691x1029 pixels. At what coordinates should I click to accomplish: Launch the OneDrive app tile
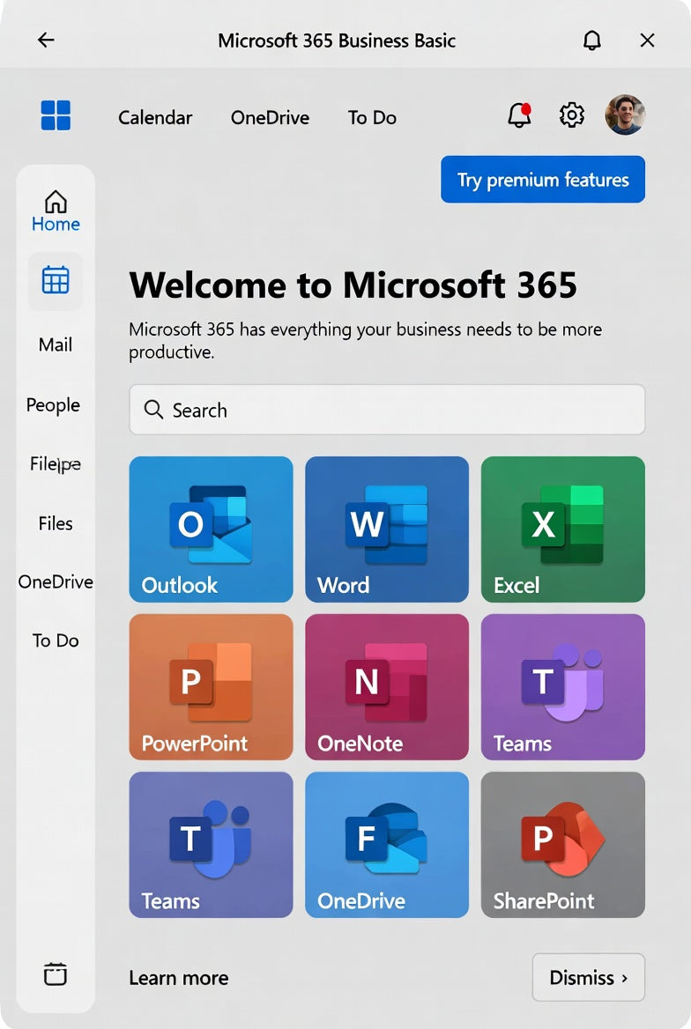click(387, 845)
